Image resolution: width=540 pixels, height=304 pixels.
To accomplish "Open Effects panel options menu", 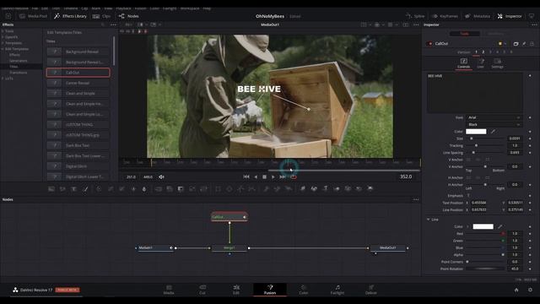I will click(x=113, y=24).
